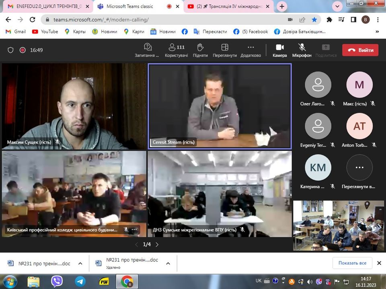Click the Показать все downloads button
386x289 pixels.
point(352,263)
